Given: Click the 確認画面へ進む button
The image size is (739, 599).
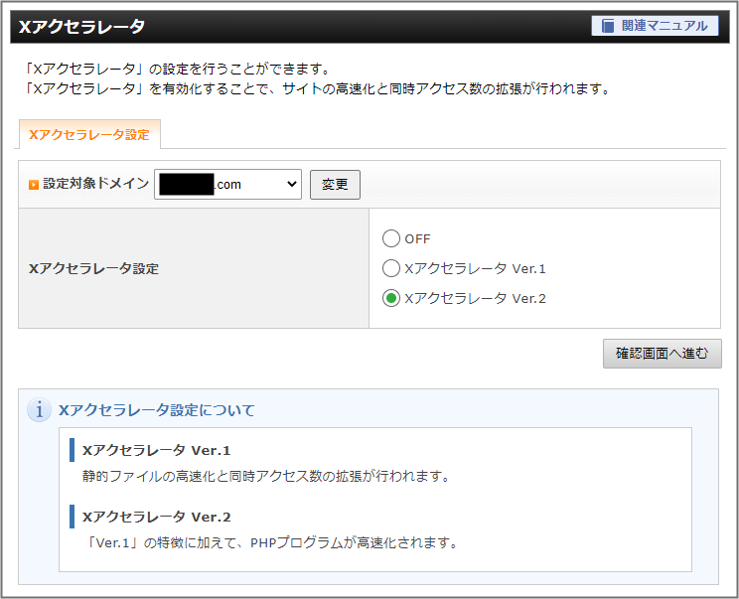Looking at the screenshot, I should [x=662, y=354].
